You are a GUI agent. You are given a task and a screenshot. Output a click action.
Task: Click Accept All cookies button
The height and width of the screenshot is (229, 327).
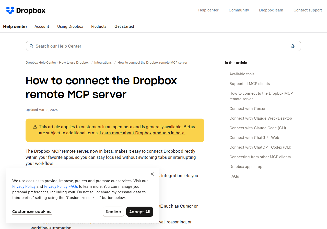pyautogui.click(x=140, y=212)
